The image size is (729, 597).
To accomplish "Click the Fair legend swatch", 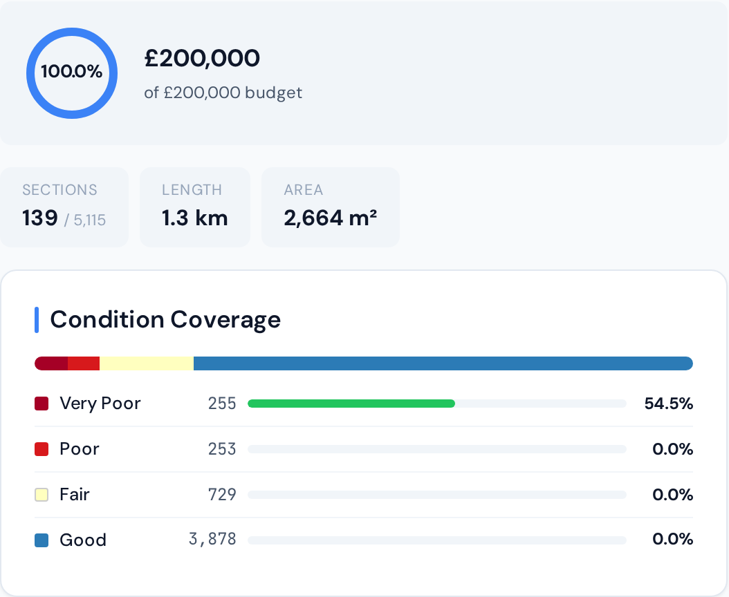I will [41, 494].
